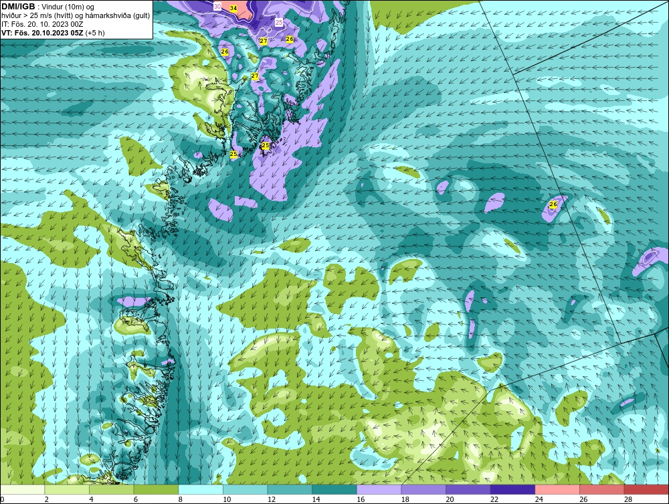Select the 'IT: Fös. 20. 10. 2023 00Z' line
This screenshot has height=504, width=669.
[x=42, y=24]
